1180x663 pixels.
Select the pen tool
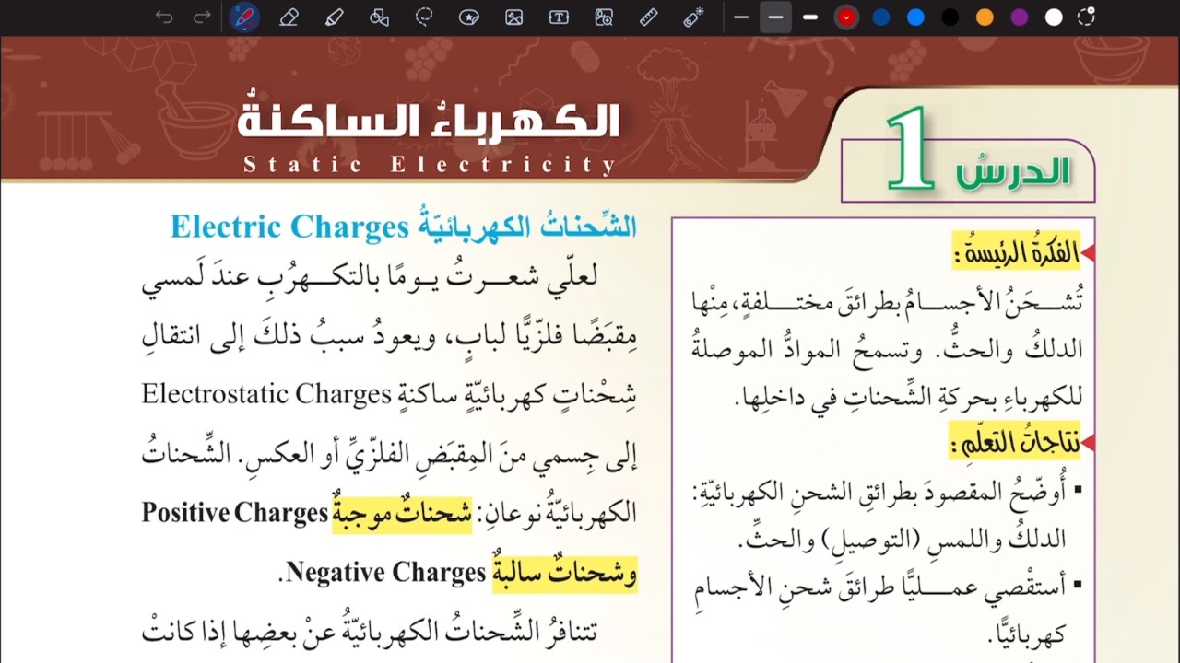tap(244, 17)
